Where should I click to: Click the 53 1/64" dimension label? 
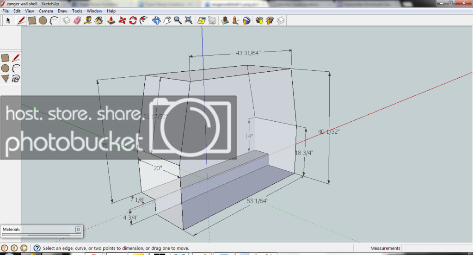tap(258, 201)
